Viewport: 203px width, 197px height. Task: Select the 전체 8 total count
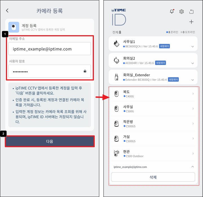tap(117, 32)
